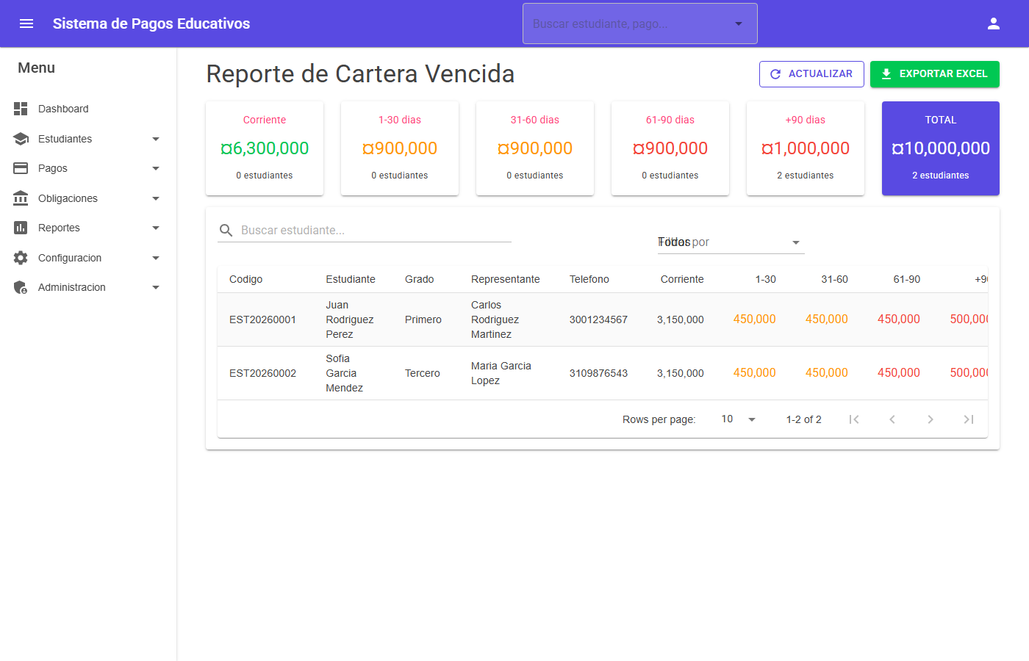Screen dimensions: 1029x661
Task: Sort by Telefono column header
Action: 589,279
